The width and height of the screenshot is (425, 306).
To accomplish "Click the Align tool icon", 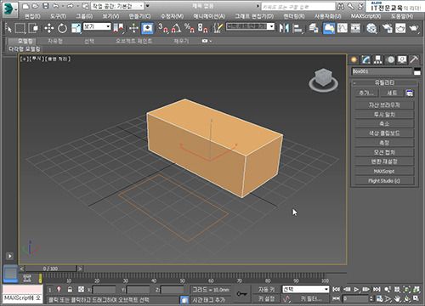I will 297,28.
